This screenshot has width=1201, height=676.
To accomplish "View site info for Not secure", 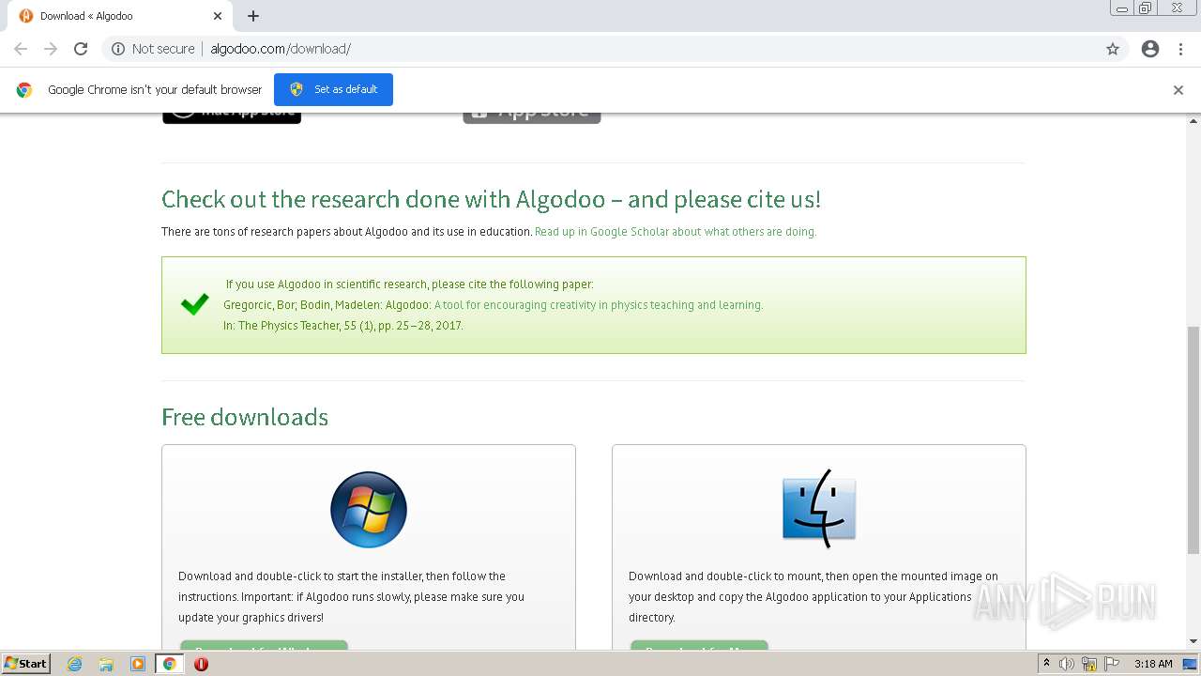I will click(152, 49).
